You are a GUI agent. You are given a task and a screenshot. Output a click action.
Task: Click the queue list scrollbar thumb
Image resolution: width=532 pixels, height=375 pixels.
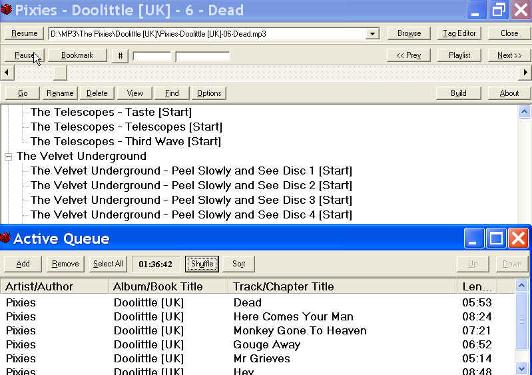(x=521, y=320)
